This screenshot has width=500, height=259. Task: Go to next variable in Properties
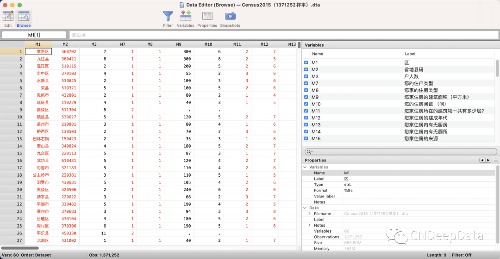[488, 160]
